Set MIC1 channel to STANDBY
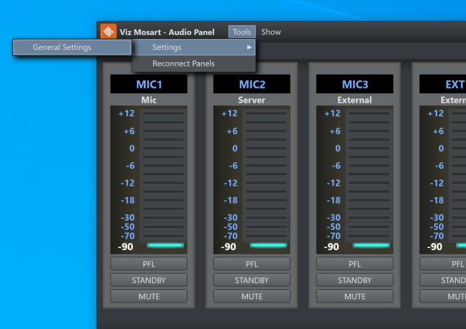The height and width of the screenshot is (329, 466). 149,280
